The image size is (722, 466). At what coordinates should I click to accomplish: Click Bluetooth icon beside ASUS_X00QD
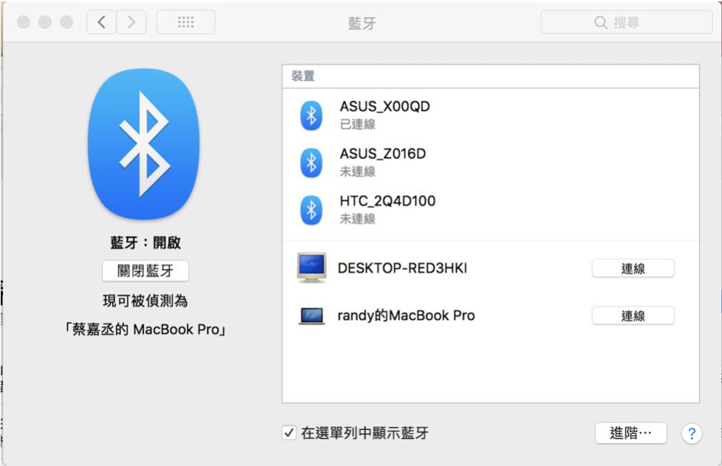pyautogui.click(x=311, y=115)
